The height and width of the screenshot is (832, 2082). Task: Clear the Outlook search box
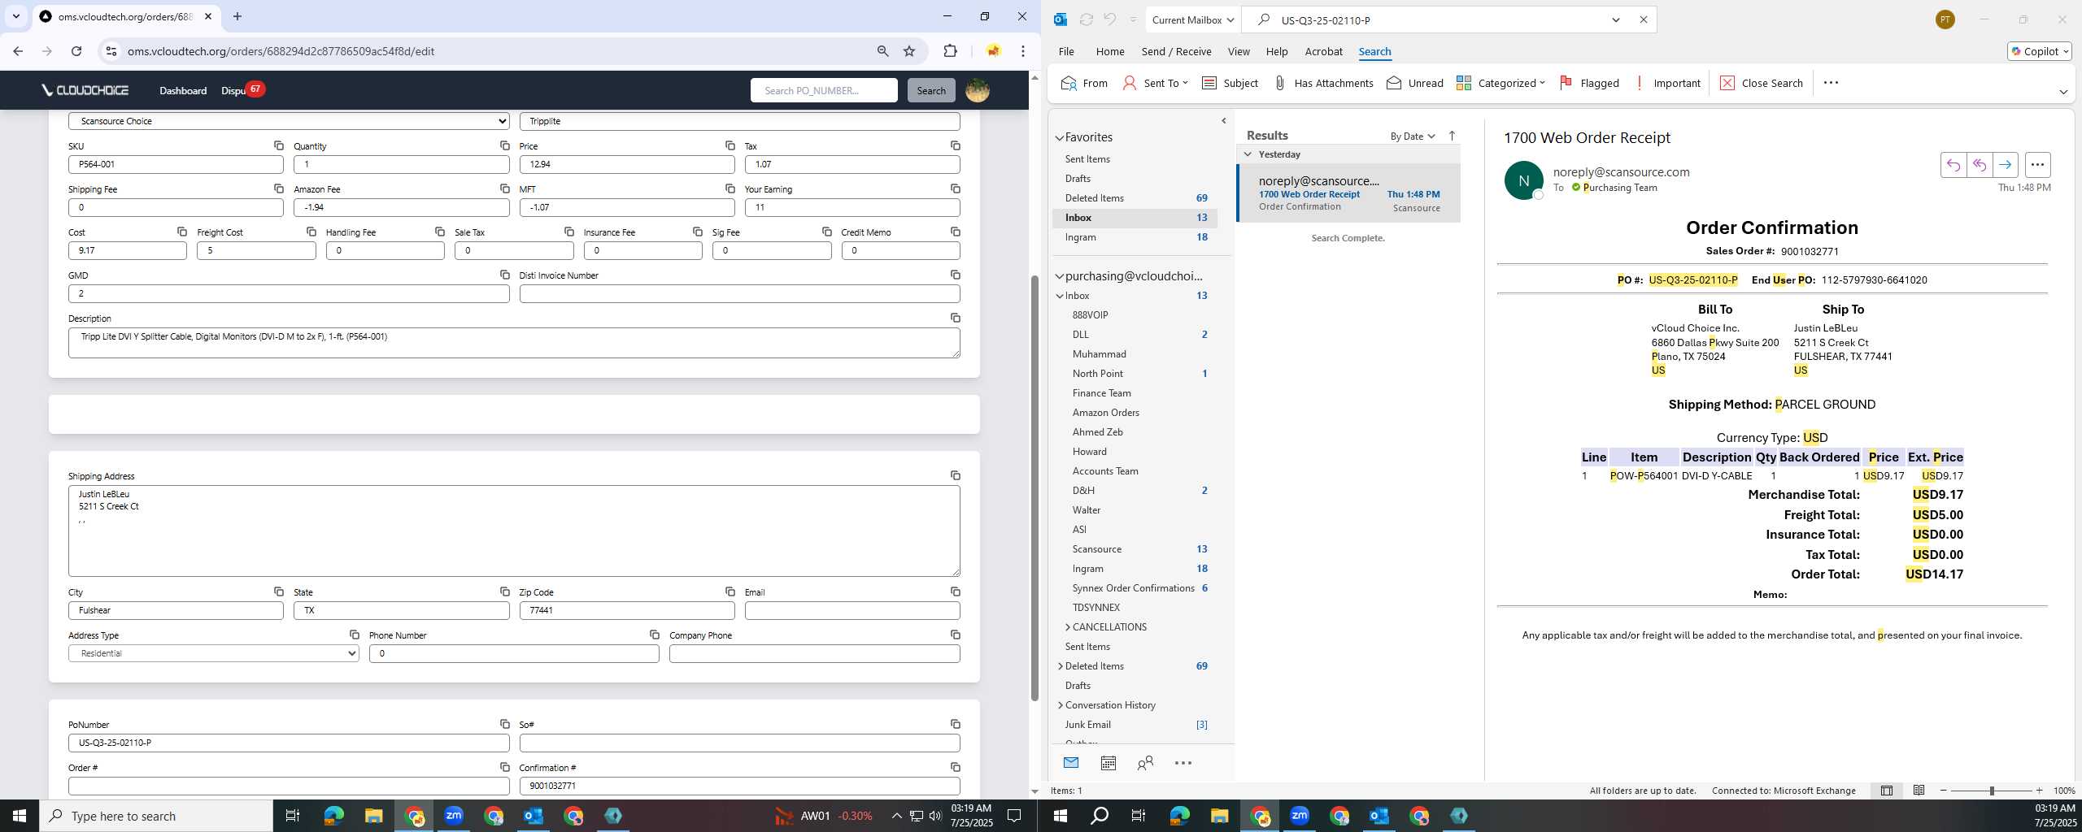click(x=1643, y=20)
